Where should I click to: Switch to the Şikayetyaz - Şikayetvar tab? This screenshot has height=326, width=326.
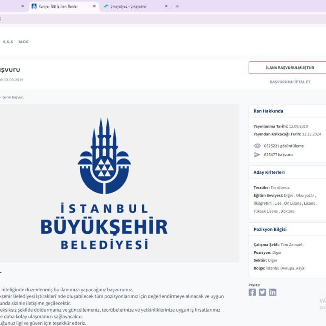coord(135,6)
